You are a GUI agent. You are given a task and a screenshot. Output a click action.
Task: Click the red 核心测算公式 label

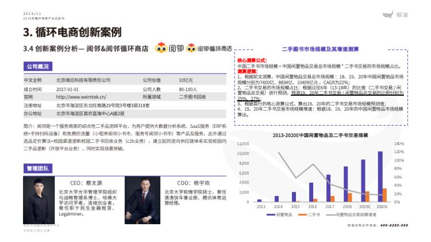(252, 60)
